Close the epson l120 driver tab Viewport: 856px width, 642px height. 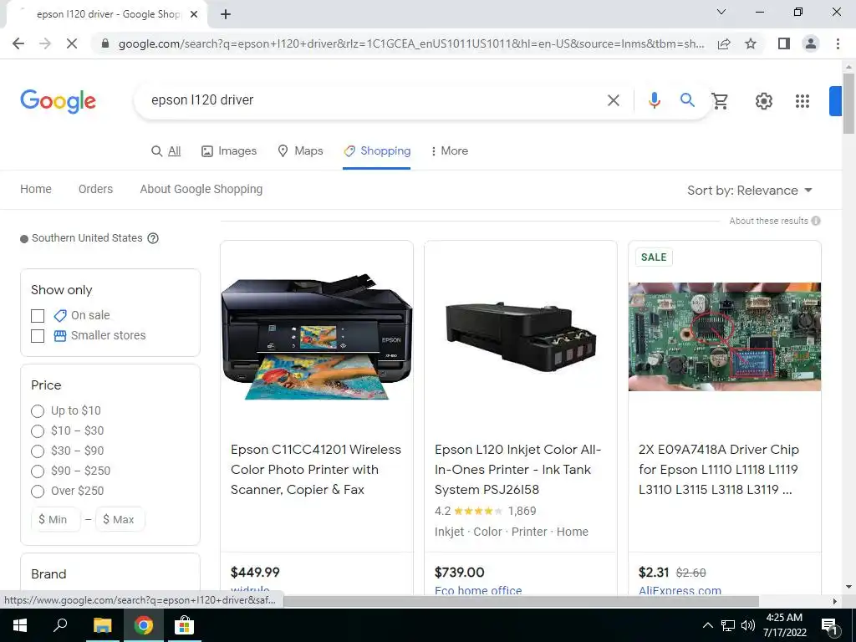193,14
